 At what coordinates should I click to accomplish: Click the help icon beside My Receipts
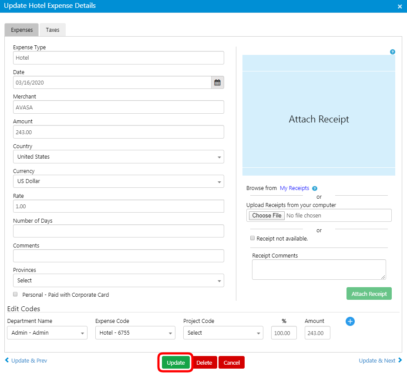[315, 189]
